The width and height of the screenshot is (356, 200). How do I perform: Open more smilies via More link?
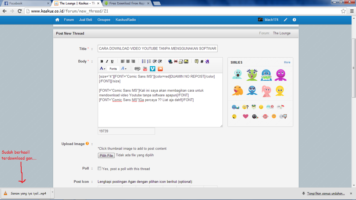point(287,62)
